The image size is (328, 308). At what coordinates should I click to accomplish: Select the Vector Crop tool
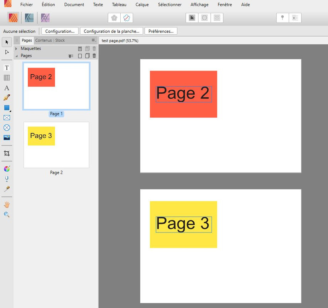point(7,153)
